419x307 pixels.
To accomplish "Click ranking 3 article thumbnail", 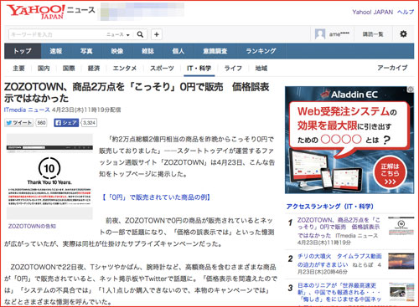I will point(401,292).
